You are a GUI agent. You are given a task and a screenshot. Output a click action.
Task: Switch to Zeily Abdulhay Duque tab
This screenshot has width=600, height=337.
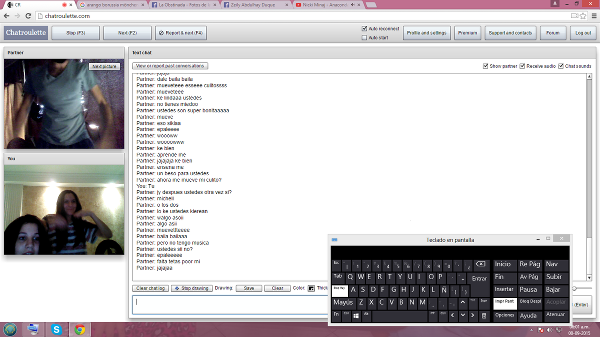coord(255,4)
